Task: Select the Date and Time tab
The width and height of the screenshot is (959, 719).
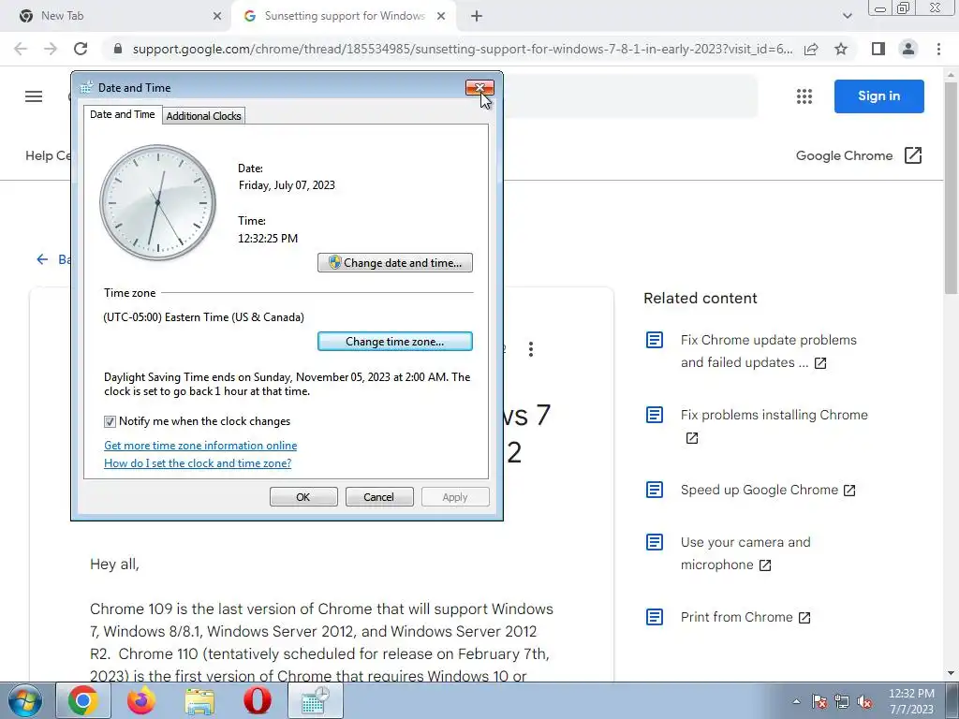Action: coord(123,114)
